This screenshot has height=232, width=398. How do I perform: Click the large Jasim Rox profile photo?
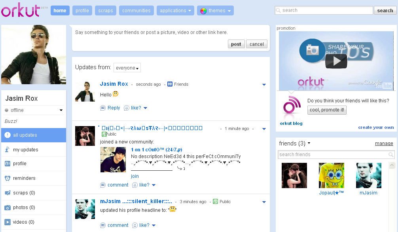point(34,55)
